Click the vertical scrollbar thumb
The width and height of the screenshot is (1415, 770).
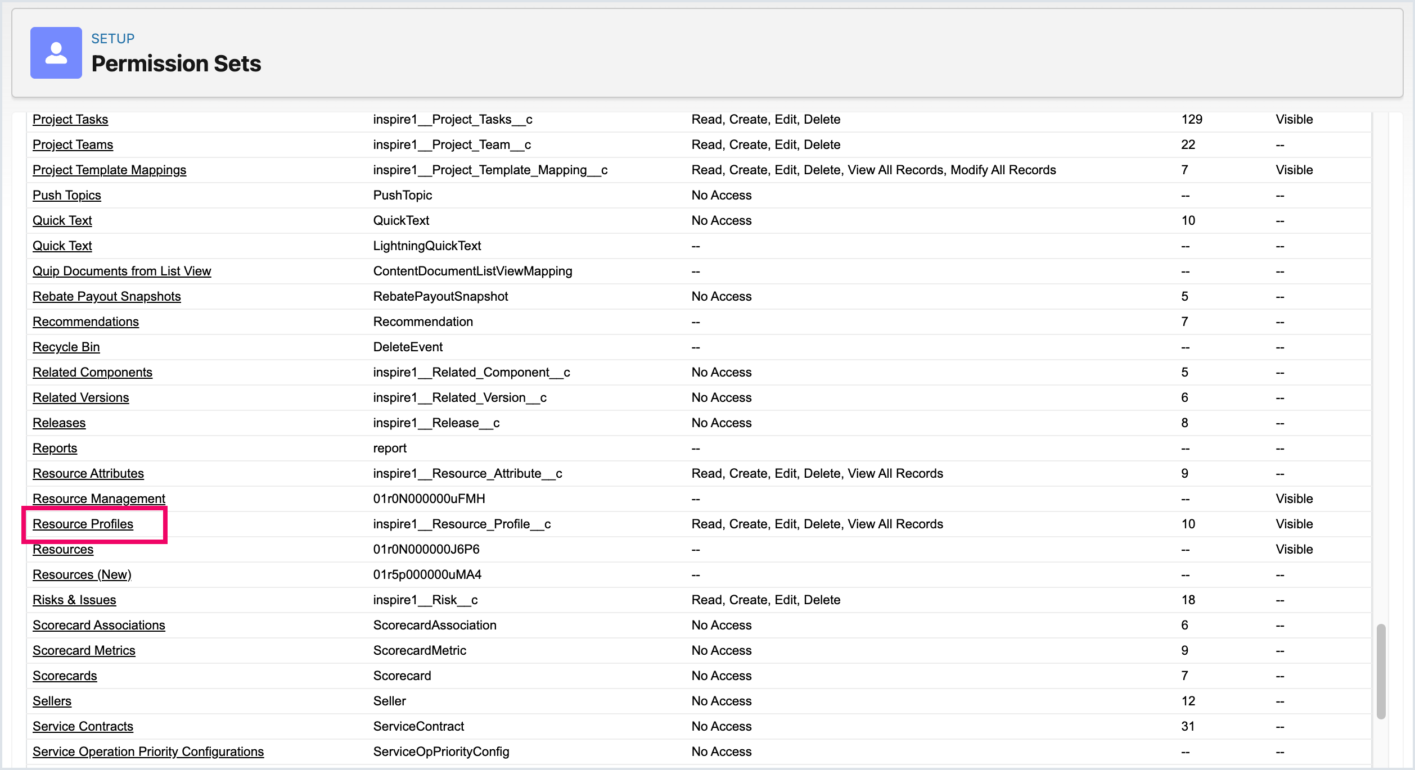coord(1381,671)
